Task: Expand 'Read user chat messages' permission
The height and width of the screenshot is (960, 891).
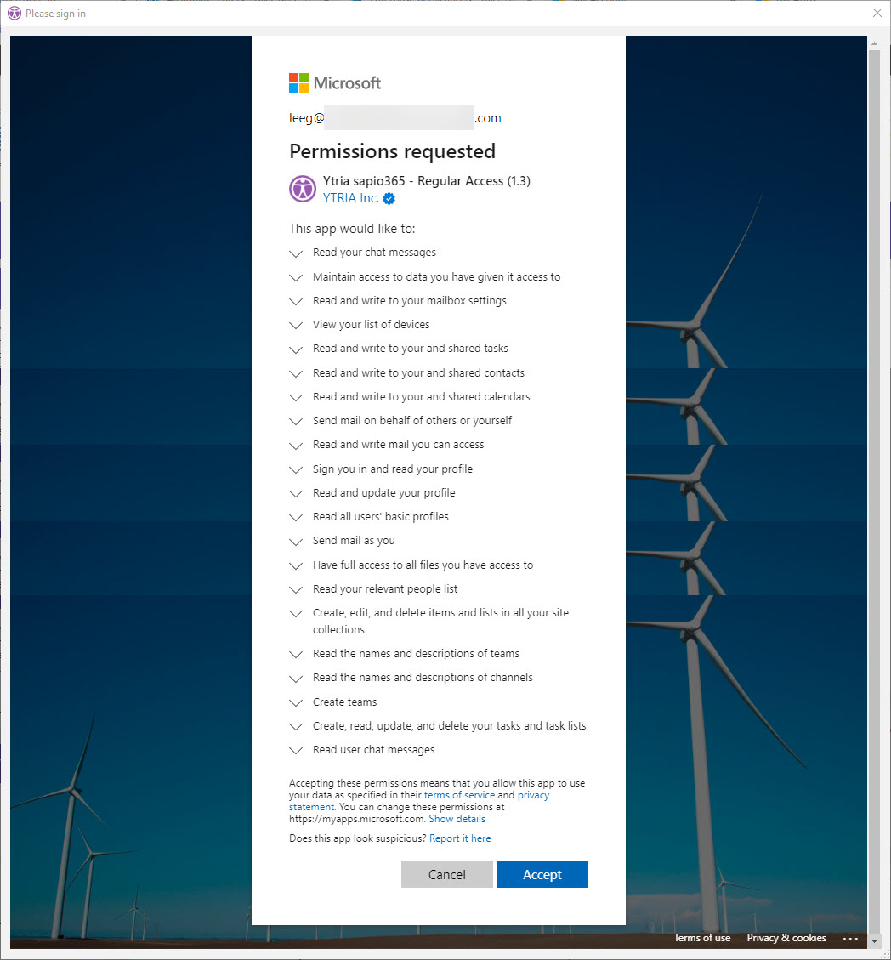Action: (x=296, y=751)
